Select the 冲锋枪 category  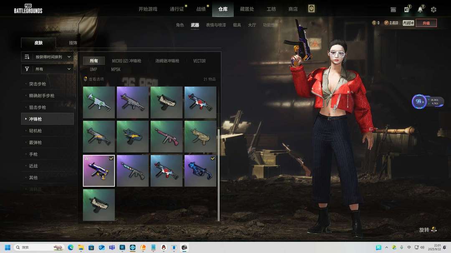pos(48,119)
